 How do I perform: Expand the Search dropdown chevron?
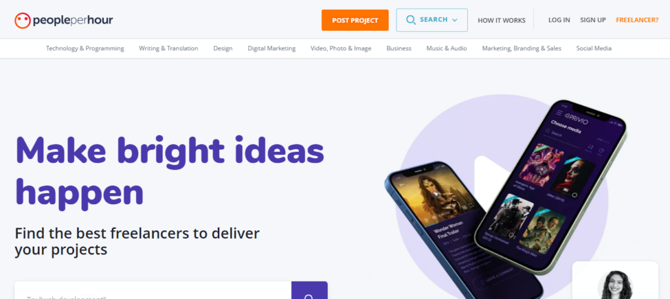click(455, 20)
